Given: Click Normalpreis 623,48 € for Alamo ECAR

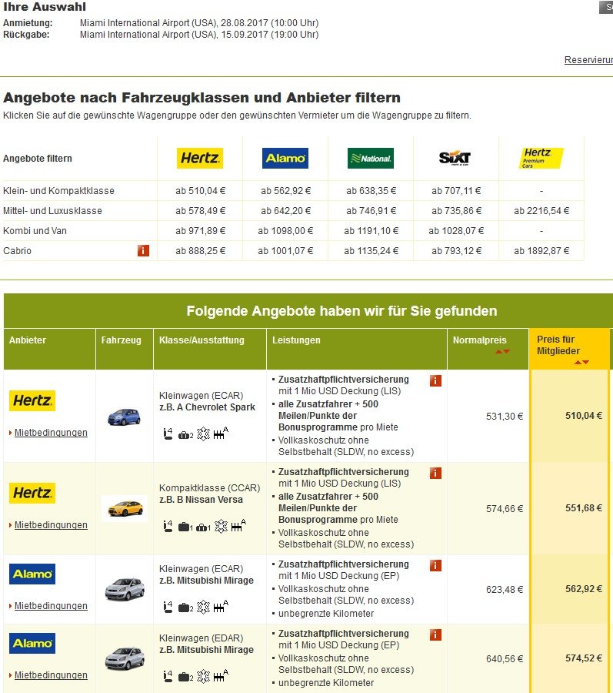Looking at the screenshot, I should pos(505,589).
